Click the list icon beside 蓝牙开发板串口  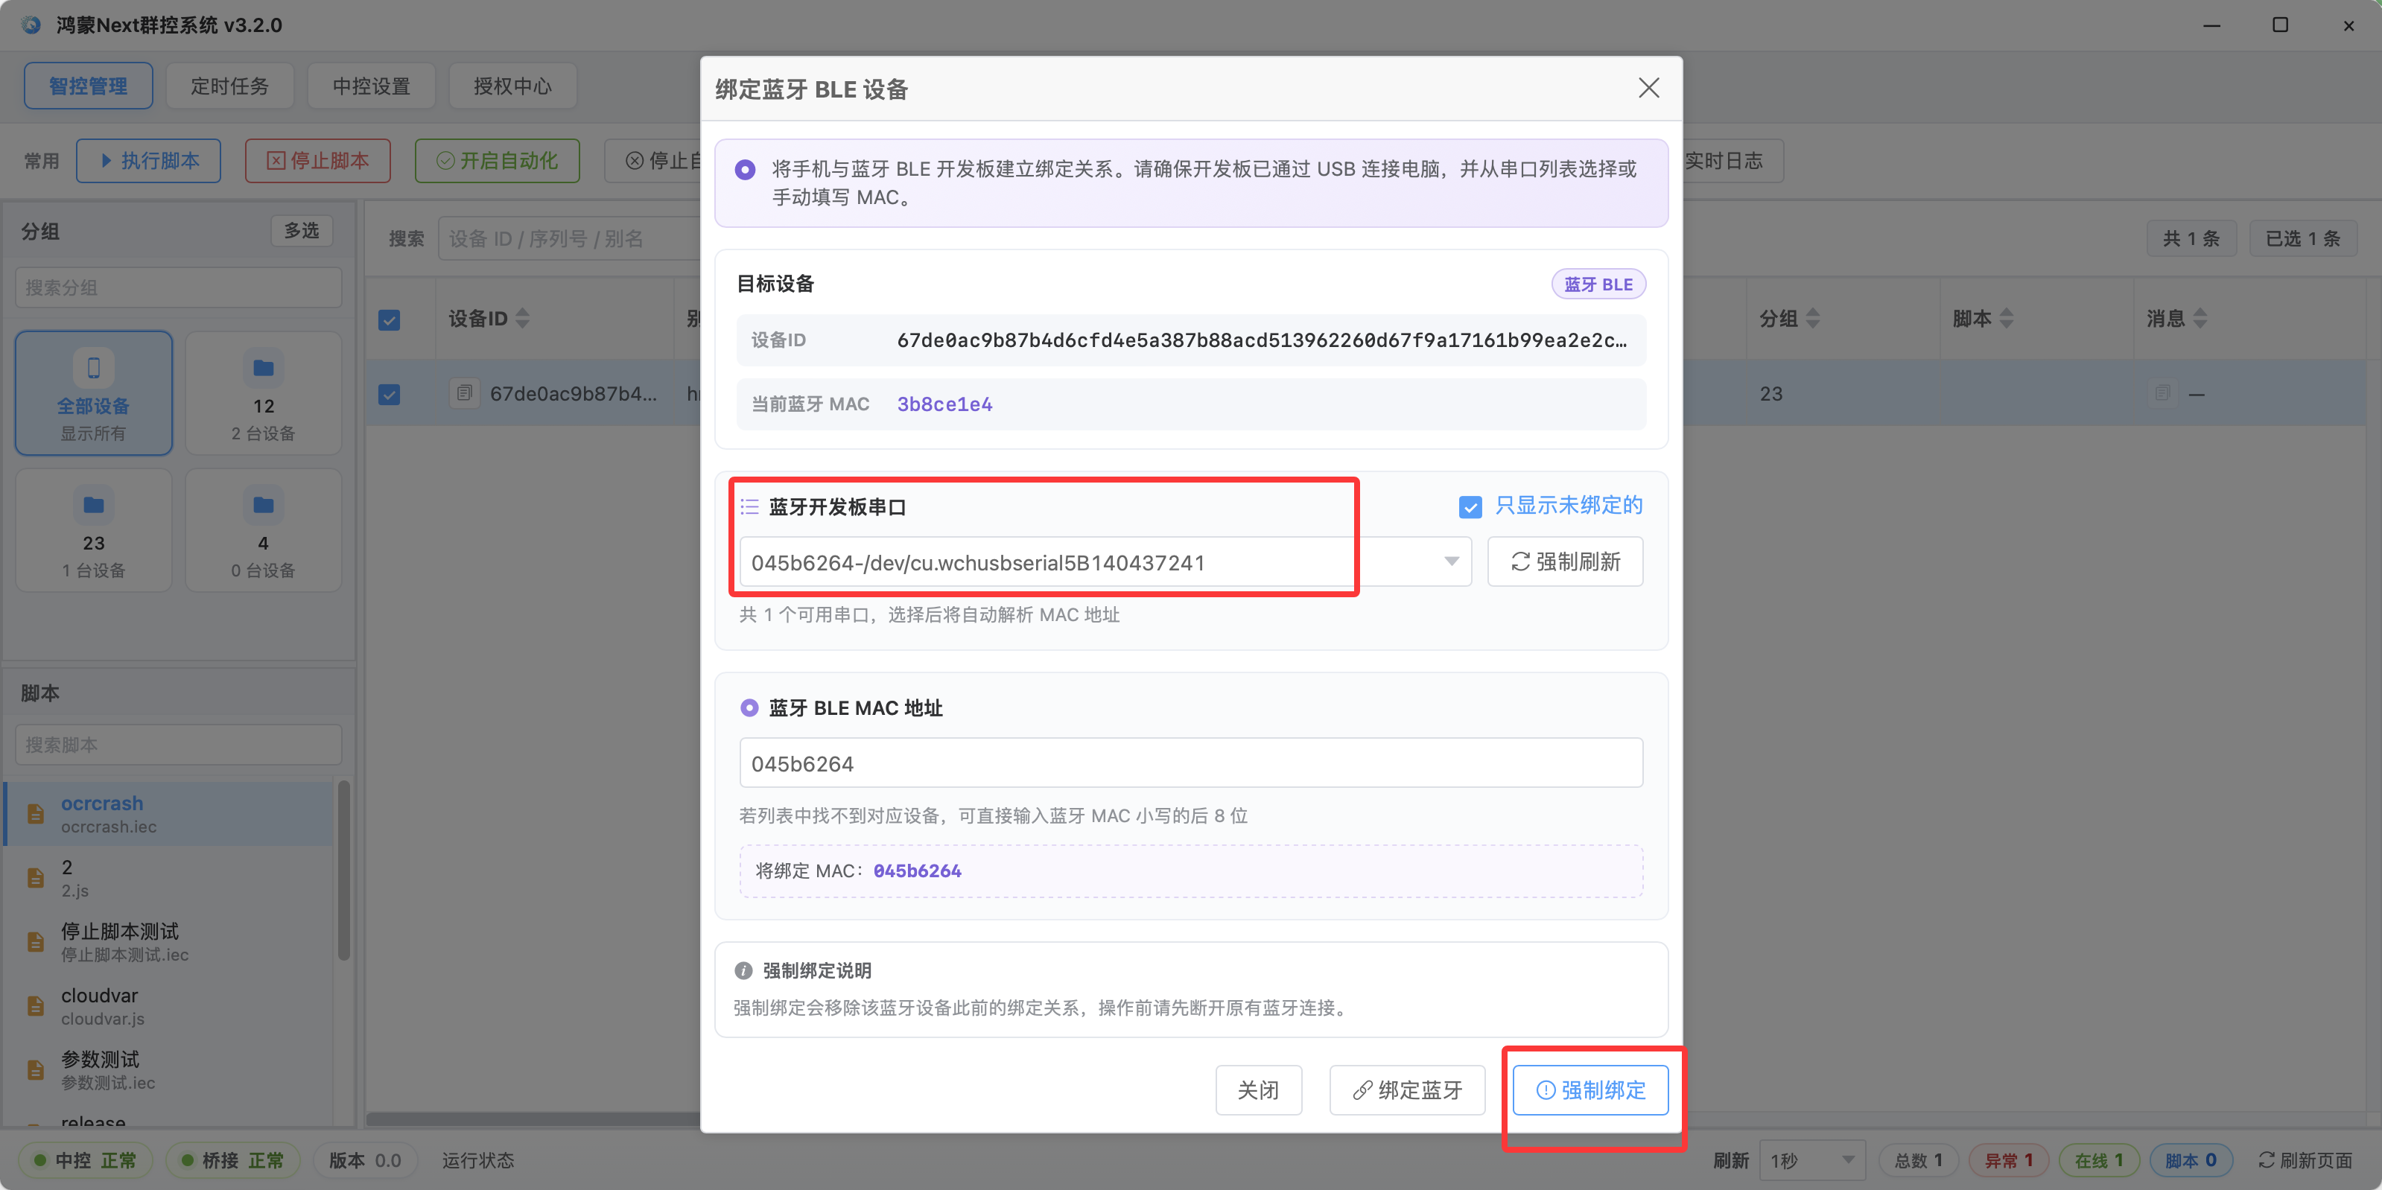[749, 506]
